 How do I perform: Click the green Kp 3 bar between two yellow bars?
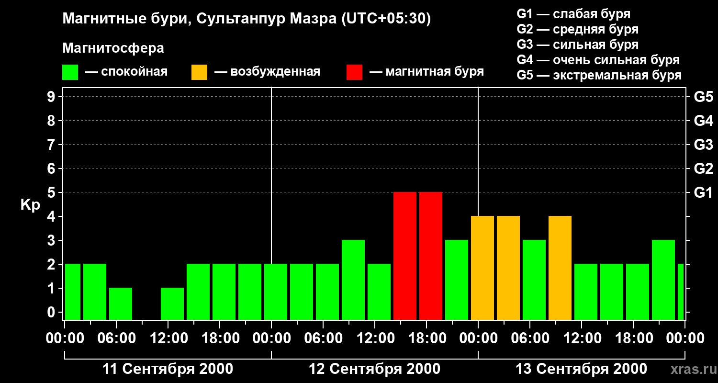pyautogui.click(x=534, y=280)
